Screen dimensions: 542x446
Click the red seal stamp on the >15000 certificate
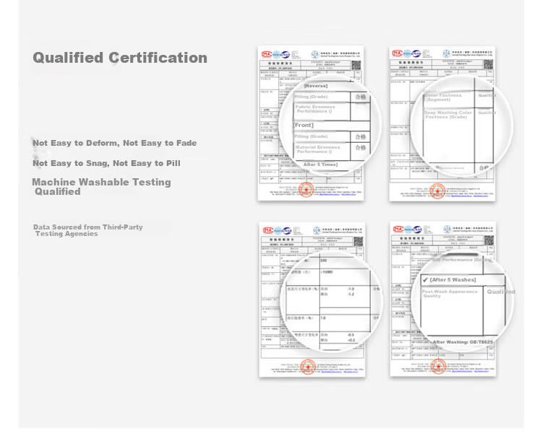308,367
